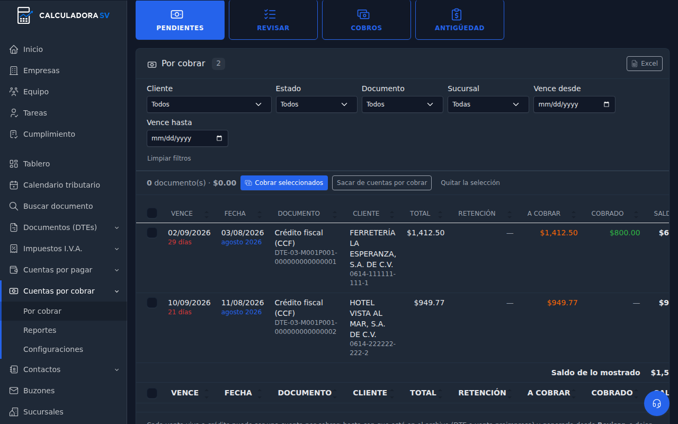Check the Hotel Vista al Mar row checkbox
Image resolution: width=678 pixels, height=424 pixels.
coord(152,303)
